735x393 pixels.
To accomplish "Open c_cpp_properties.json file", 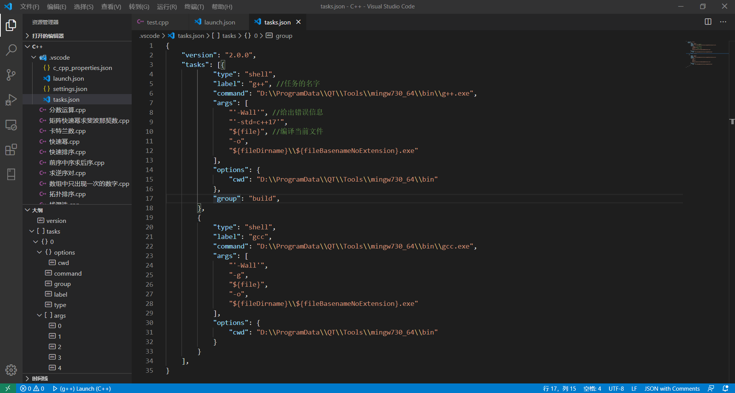I will 77,68.
